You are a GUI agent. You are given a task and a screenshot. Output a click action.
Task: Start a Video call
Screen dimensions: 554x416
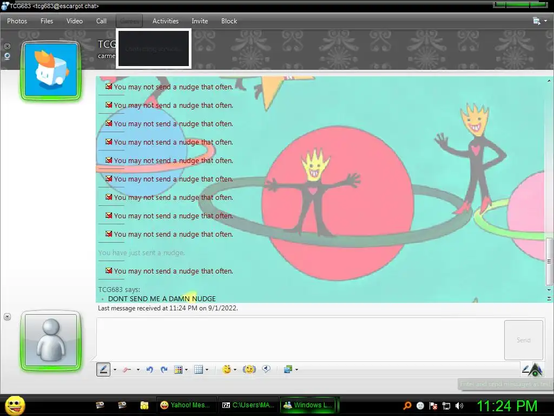[75, 21]
